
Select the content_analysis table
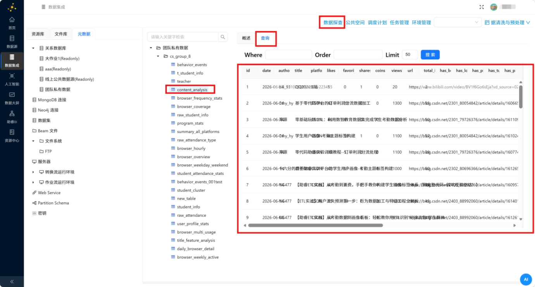[x=192, y=90]
